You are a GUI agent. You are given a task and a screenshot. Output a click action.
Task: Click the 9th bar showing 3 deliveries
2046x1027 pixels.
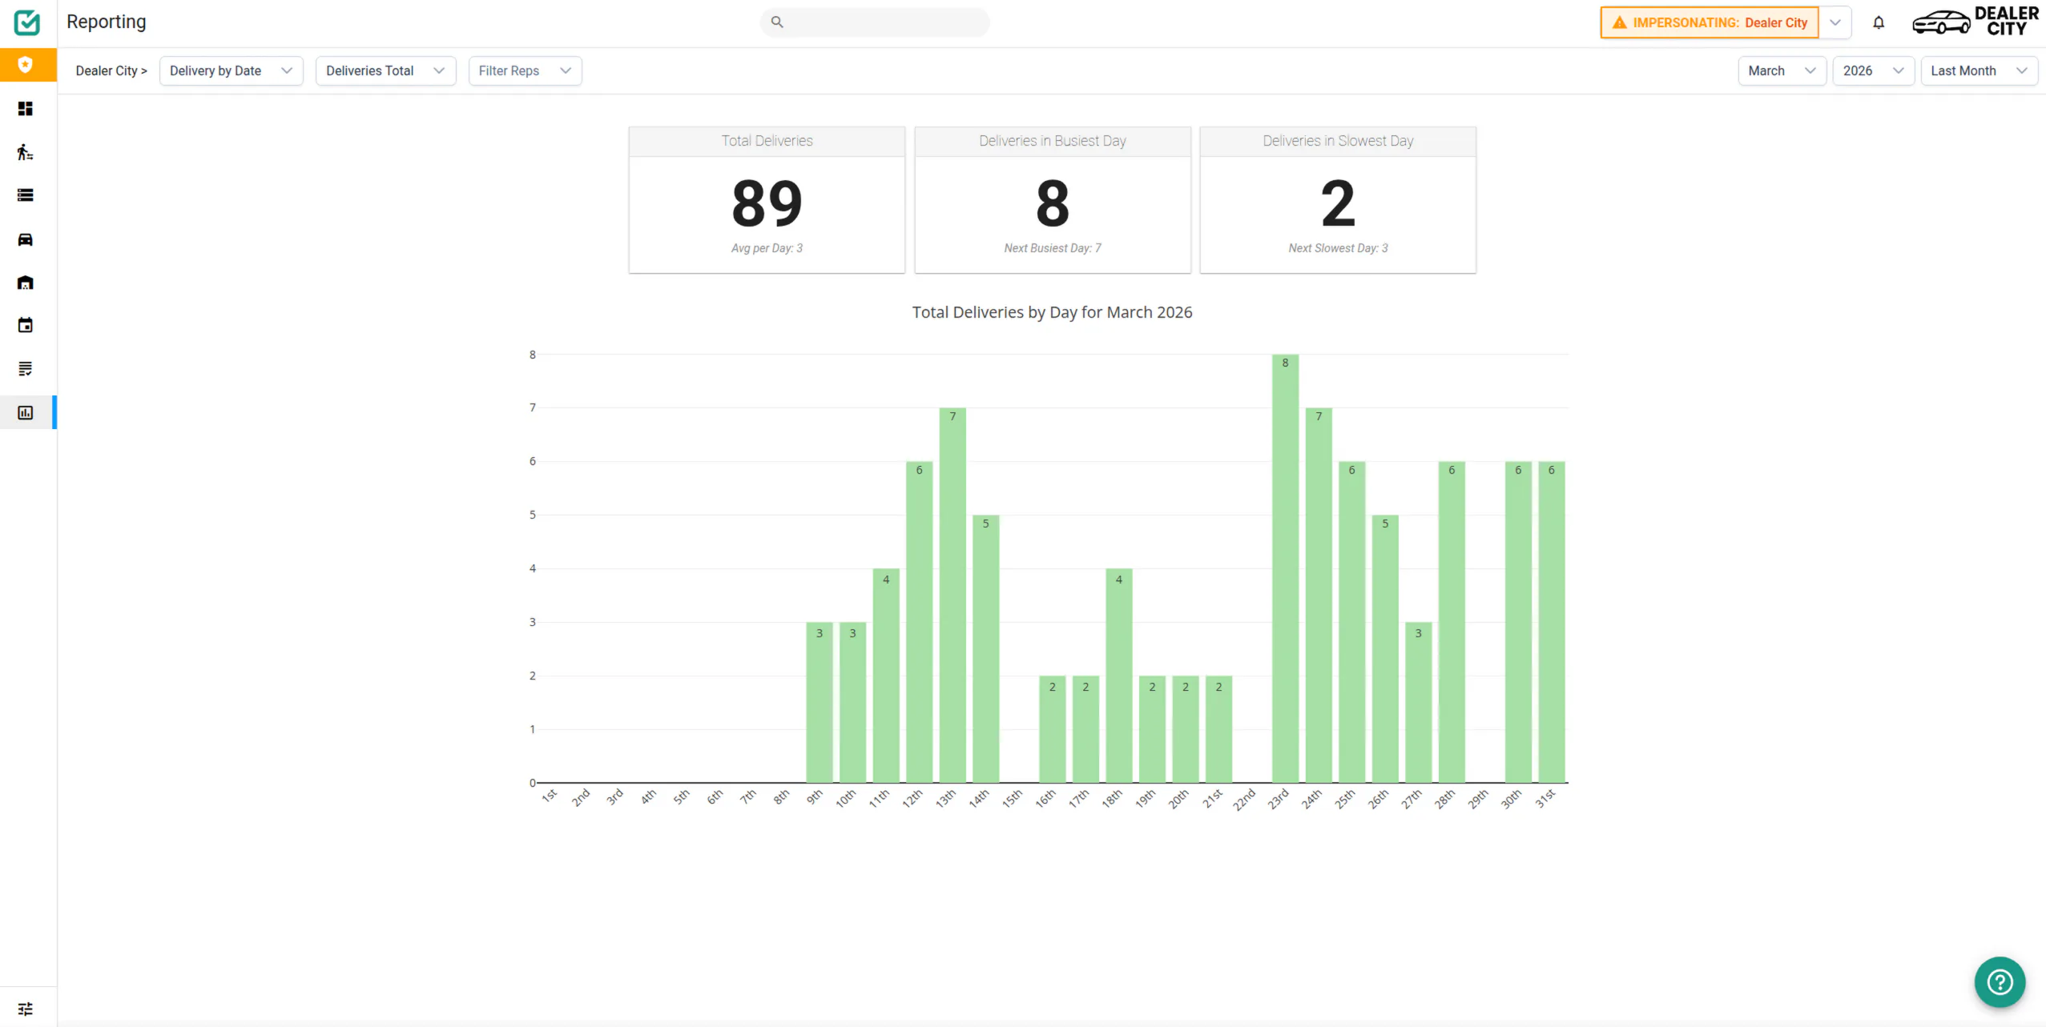point(820,703)
